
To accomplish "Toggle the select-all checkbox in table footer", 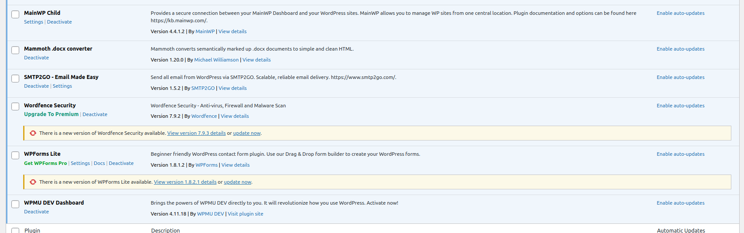I will coord(15,230).
